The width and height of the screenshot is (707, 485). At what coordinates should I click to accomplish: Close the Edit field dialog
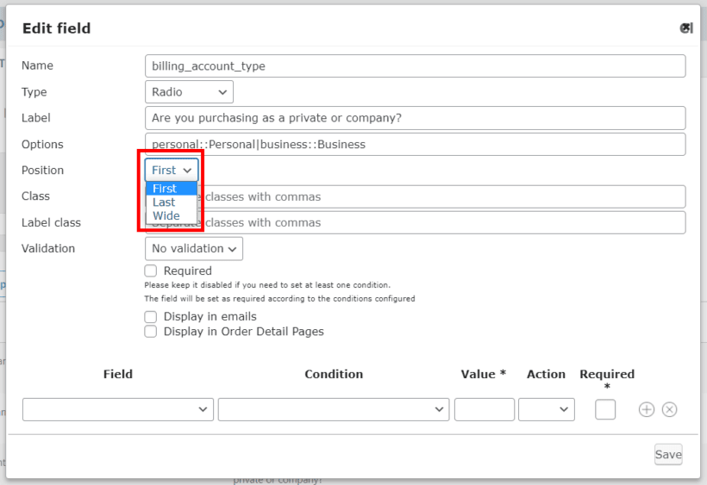(686, 28)
